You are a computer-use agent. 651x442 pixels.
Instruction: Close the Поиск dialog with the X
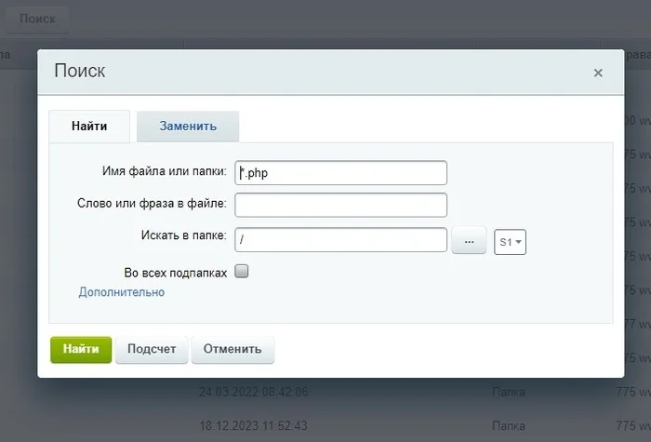point(598,74)
